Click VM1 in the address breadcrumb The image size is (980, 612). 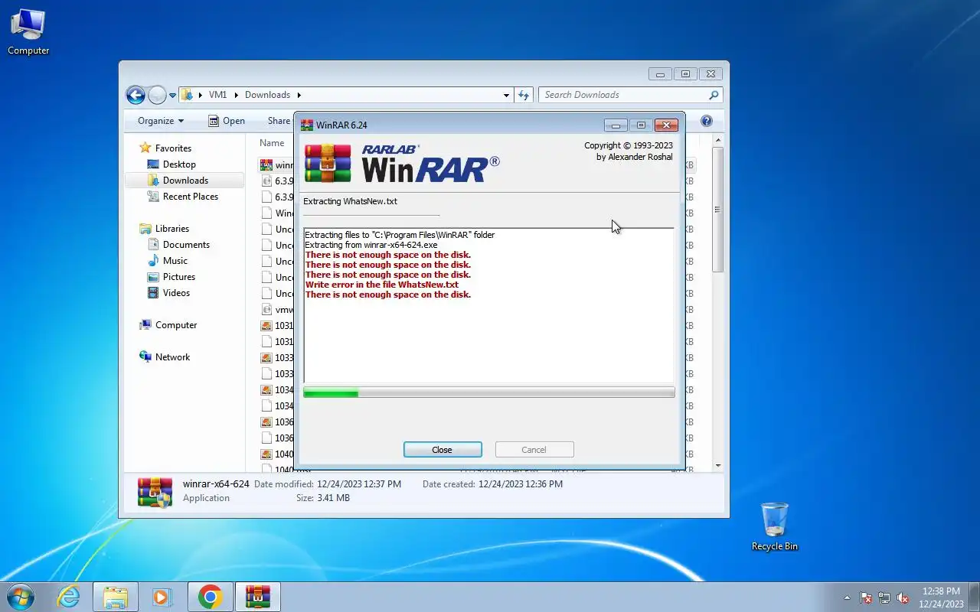coord(217,95)
